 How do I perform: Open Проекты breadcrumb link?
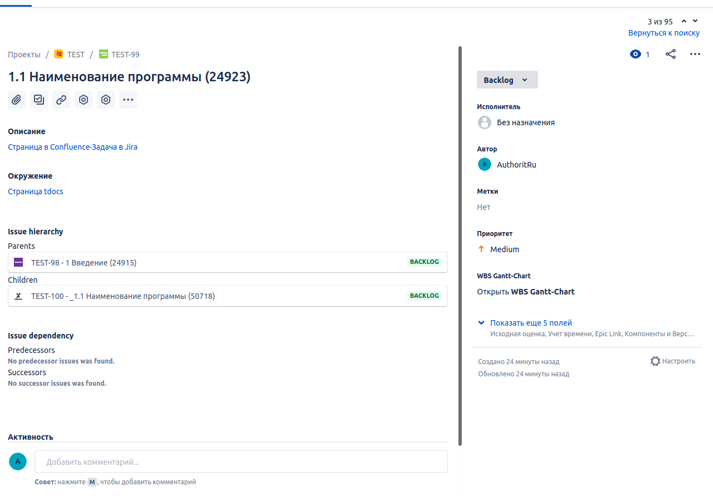point(24,55)
